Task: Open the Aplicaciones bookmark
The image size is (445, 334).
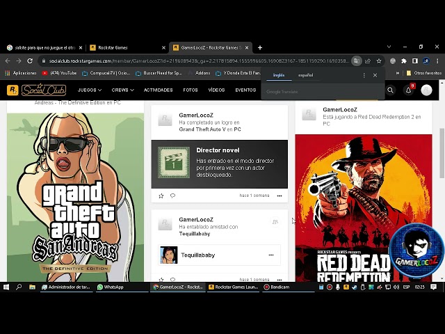Action: (x=21, y=73)
